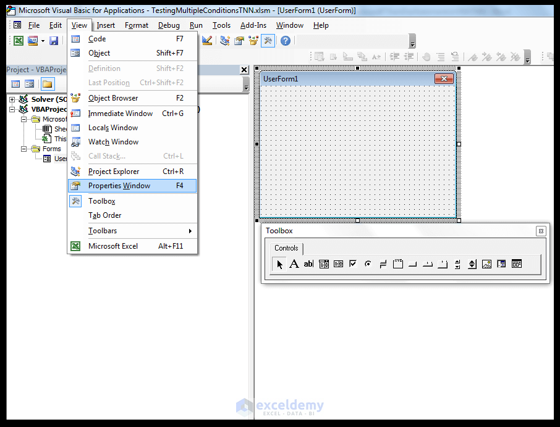Screen dimensions: 560x427
Task: Toggle Folders button in Project panel
Action: point(48,84)
